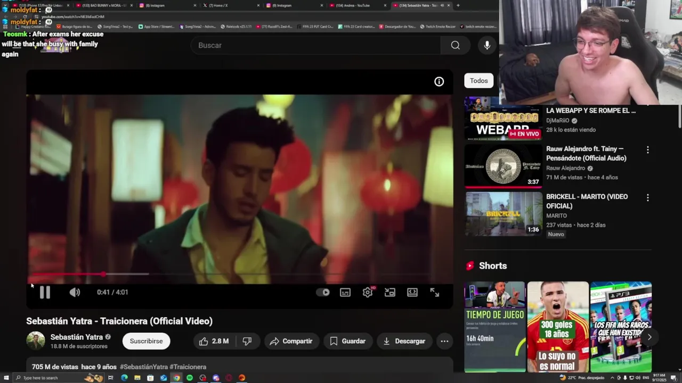This screenshot has height=383, width=682.
Task: Click the page vertical scrollbar
Action: (x=679, y=115)
